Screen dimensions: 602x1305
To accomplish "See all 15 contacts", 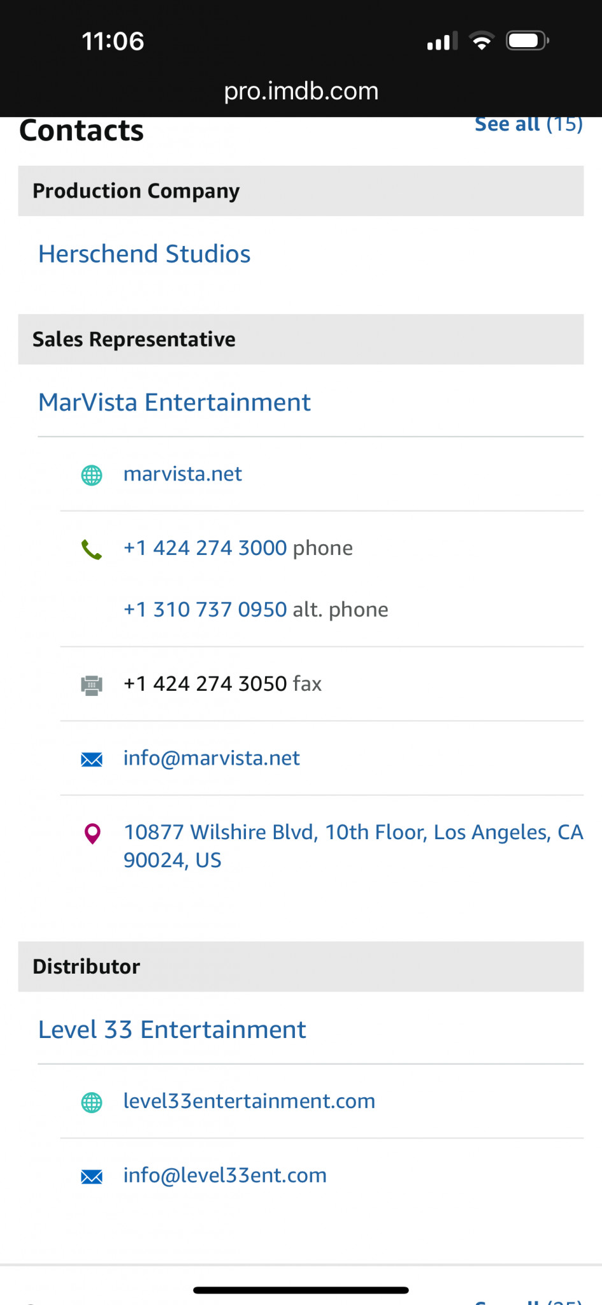I will pyautogui.click(x=528, y=125).
